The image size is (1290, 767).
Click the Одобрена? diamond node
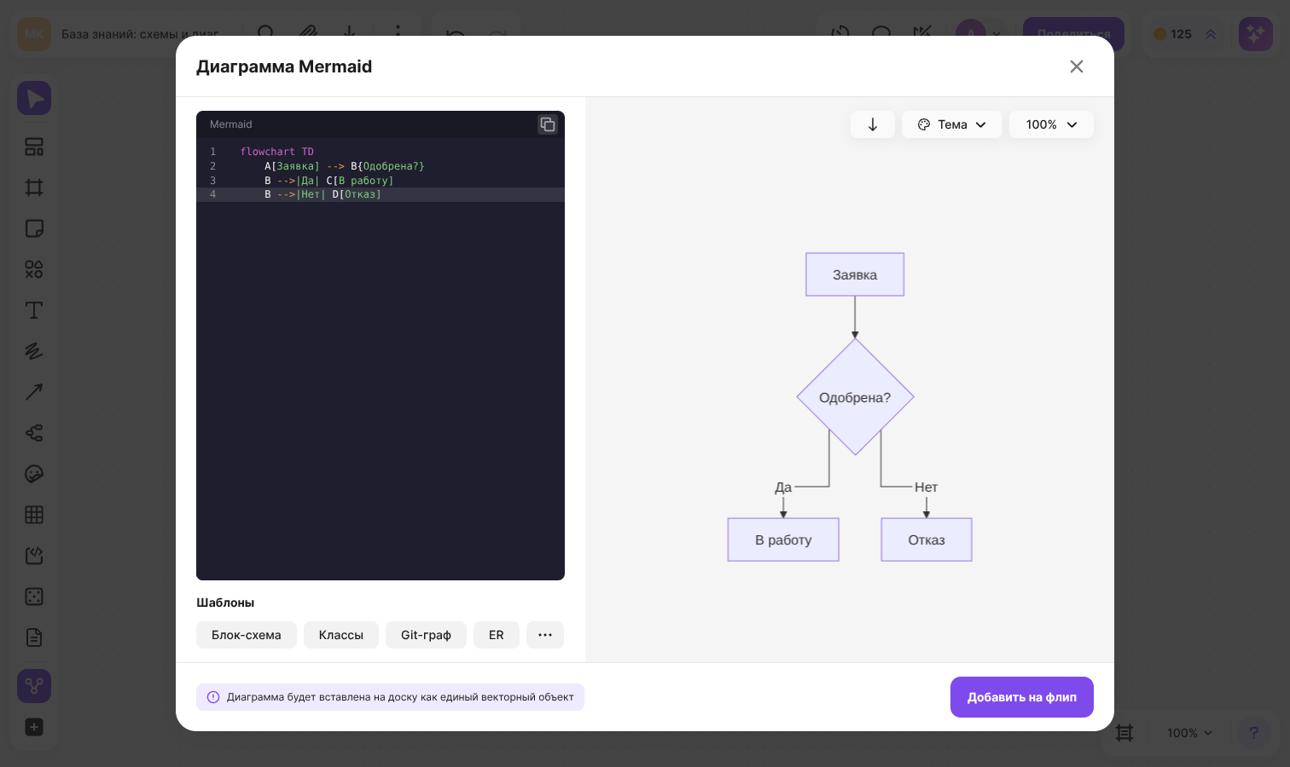[855, 397]
